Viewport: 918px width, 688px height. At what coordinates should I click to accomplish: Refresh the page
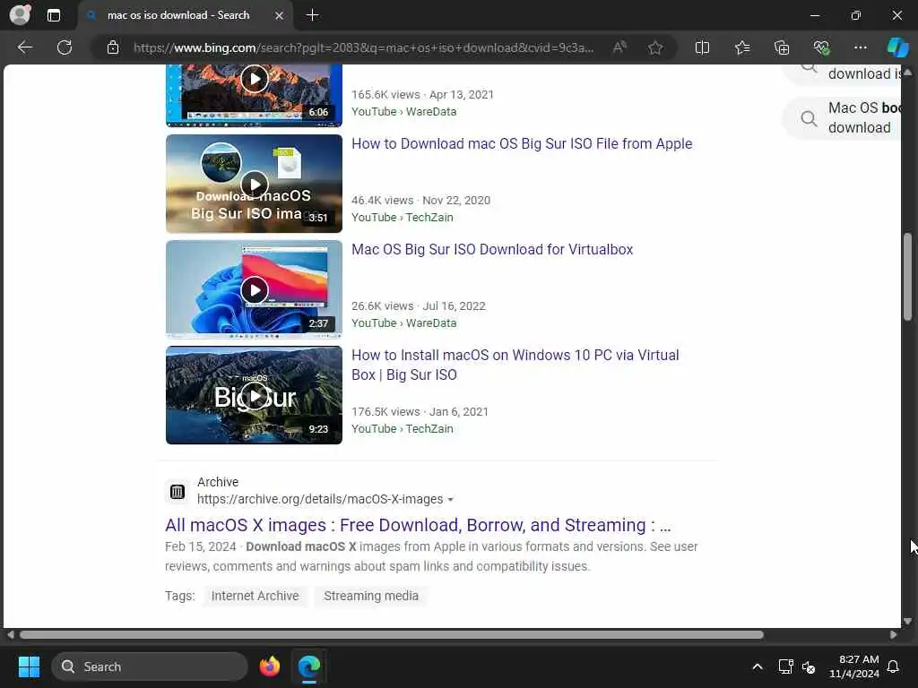65,47
